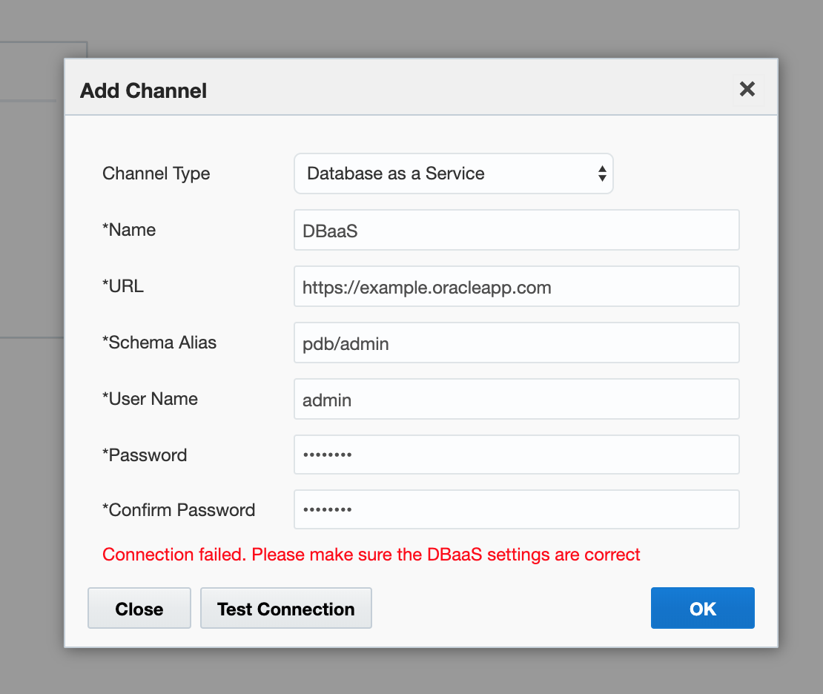Focus the URL input field

[516, 287]
